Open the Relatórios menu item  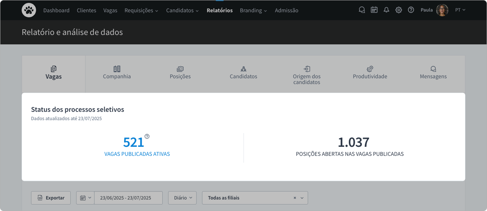click(219, 10)
